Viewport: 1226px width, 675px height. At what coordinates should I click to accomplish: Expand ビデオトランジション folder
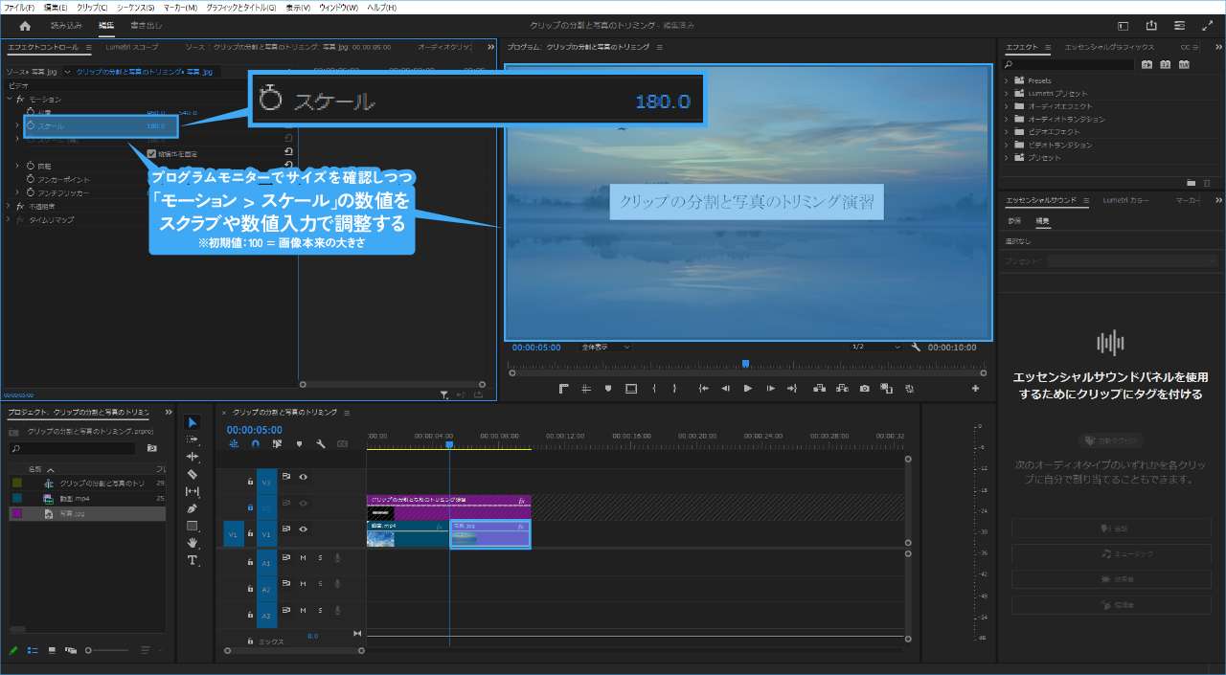1007,145
